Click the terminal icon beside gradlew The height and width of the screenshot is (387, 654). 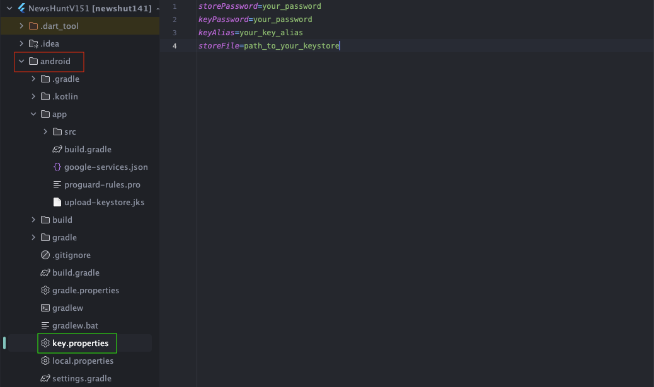(x=45, y=308)
